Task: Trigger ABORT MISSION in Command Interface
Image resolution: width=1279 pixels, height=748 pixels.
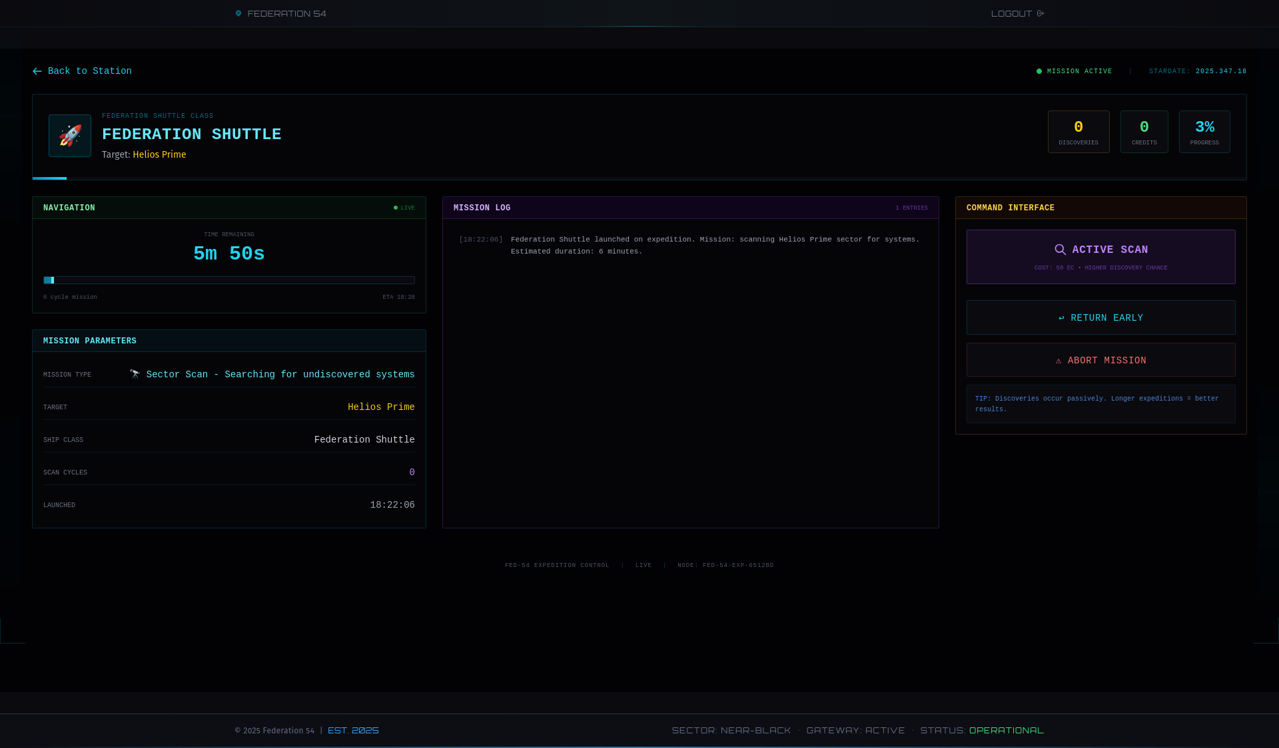Action: click(1100, 360)
